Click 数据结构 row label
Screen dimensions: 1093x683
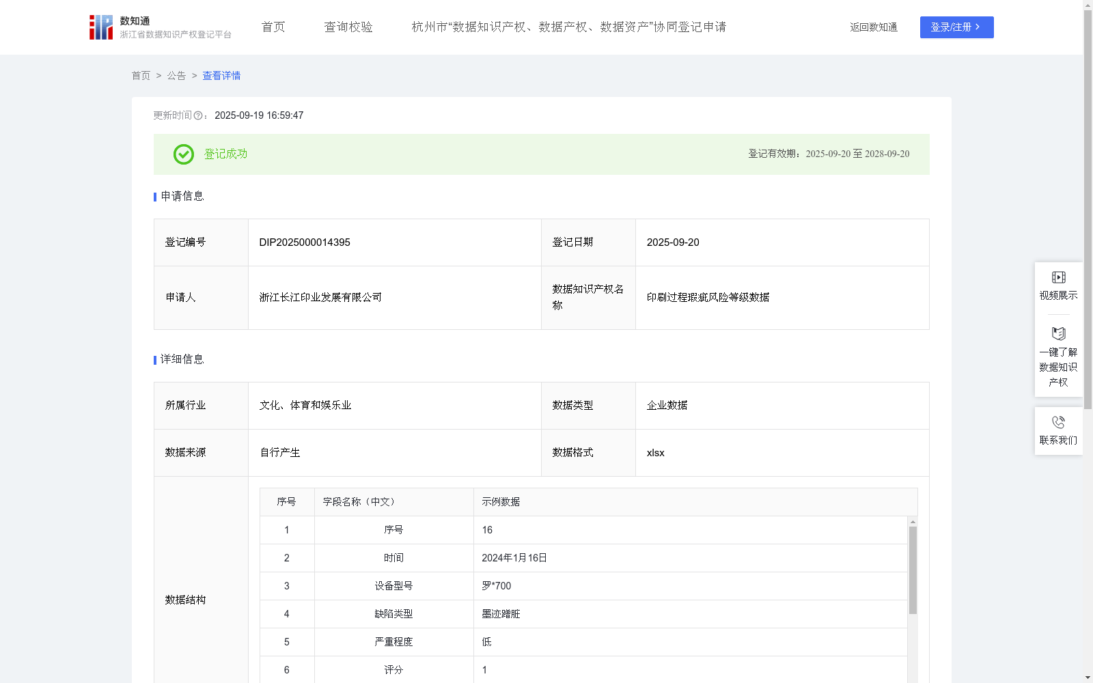pyautogui.click(x=185, y=600)
